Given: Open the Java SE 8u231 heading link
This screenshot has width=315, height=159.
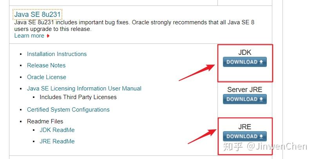Looking at the screenshot, I should click(38, 14).
